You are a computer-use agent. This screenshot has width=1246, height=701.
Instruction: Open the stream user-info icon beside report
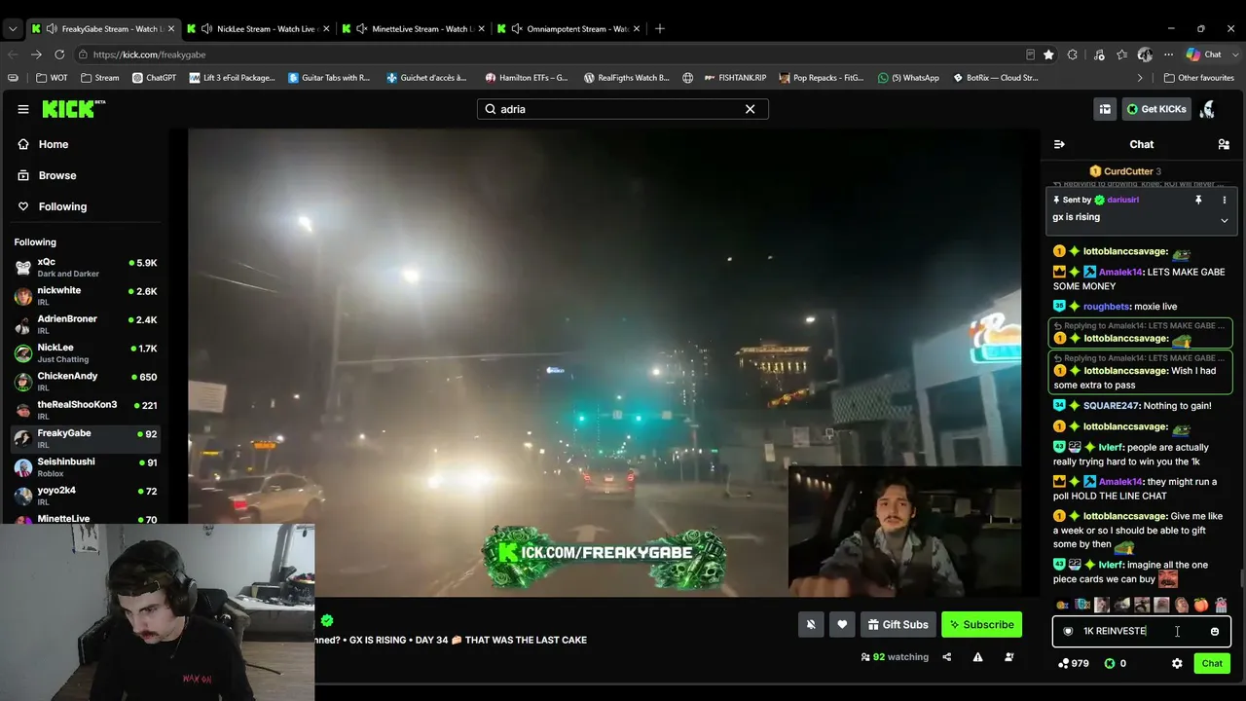click(1008, 657)
